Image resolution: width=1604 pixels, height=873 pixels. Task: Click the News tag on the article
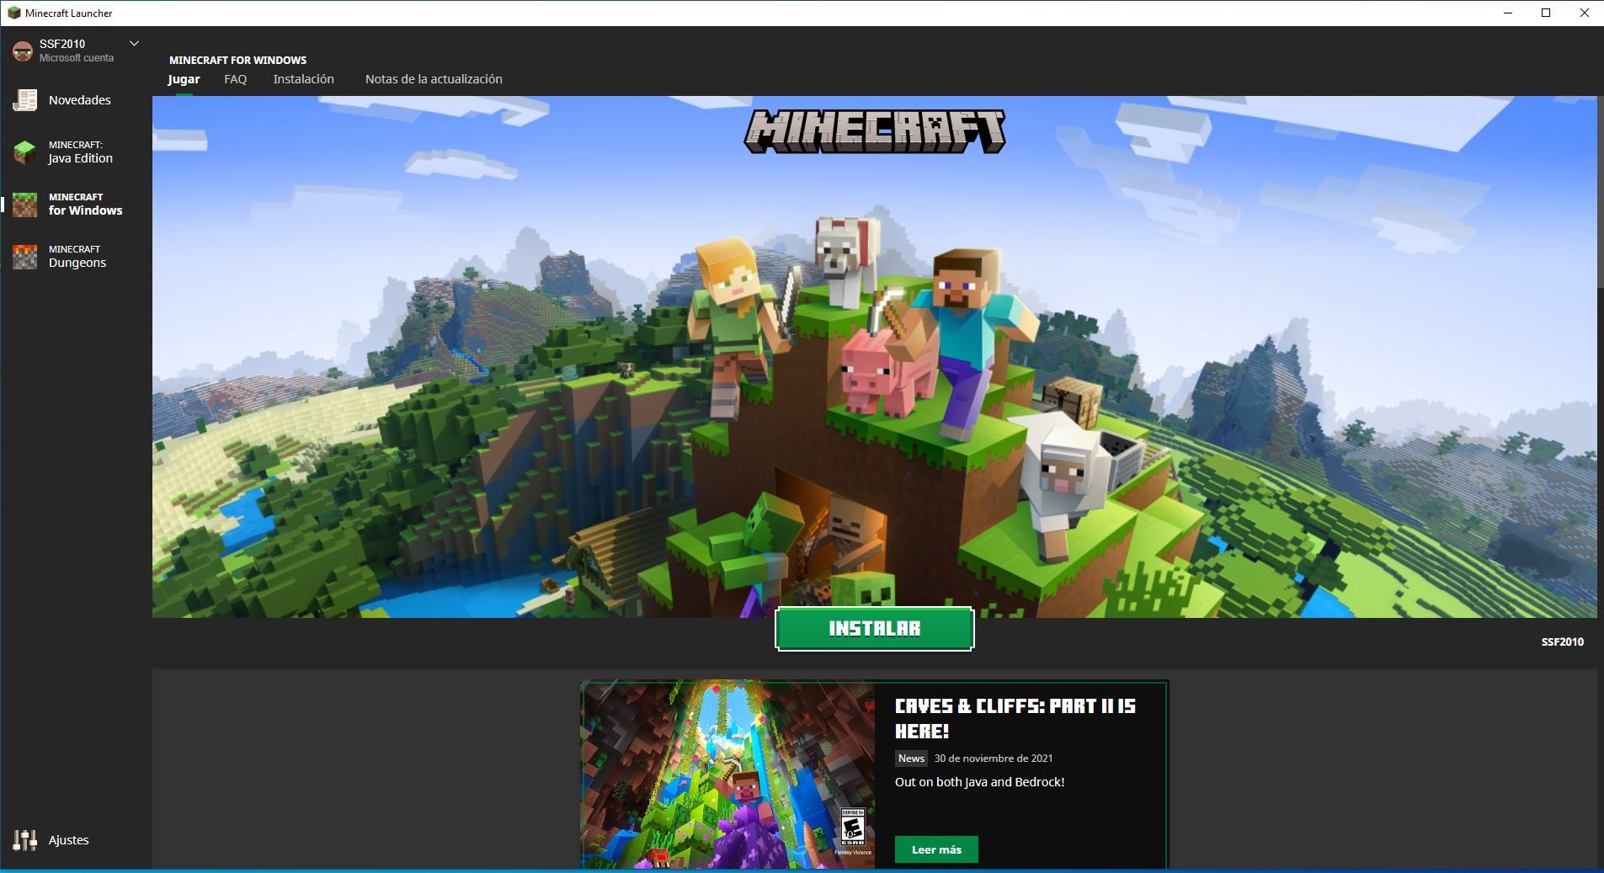911,759
